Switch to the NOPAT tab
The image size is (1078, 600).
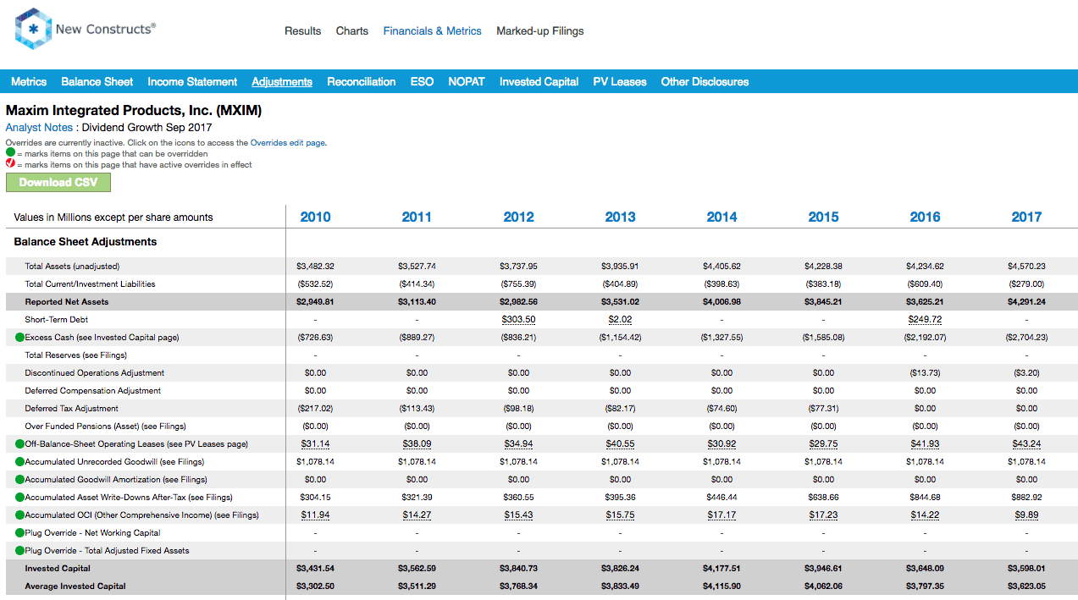pos(467,82)
